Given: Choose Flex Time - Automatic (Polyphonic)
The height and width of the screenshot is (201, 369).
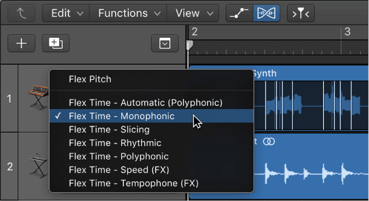Looking at the screenshot, I should [151, 103].
